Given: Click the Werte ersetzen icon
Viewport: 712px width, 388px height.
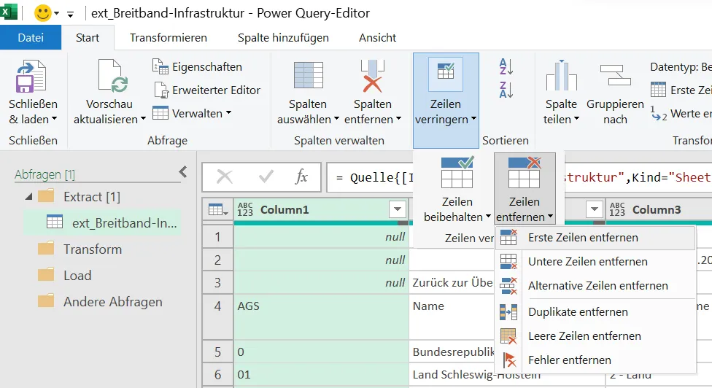Looking at the screenshot, I should coord(659,114).
